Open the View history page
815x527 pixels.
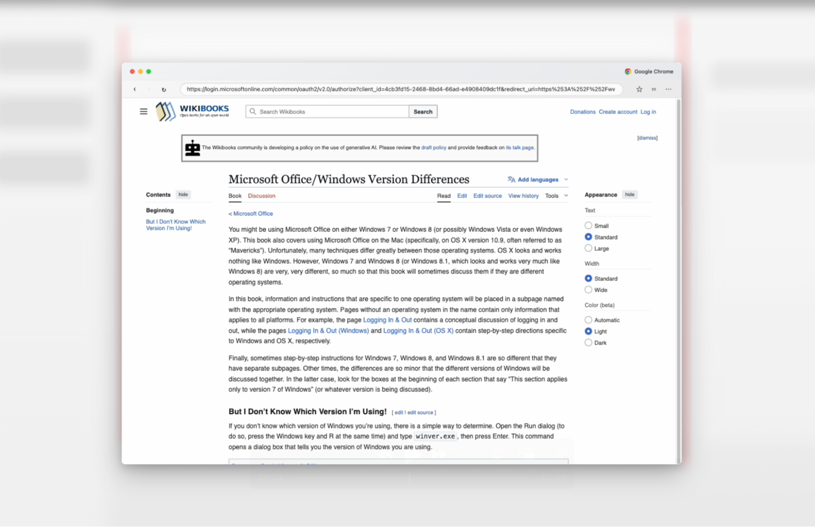coord(523,195)
